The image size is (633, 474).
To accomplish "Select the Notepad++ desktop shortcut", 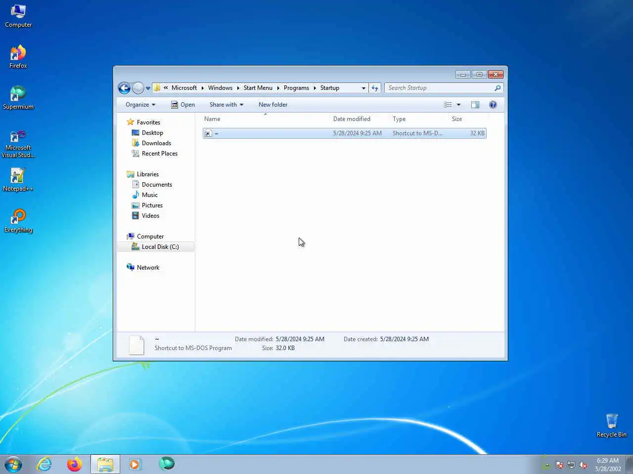I will point(18,180).
